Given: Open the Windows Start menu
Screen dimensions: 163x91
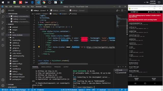Looking at the screenshot, I should coord(3,2).
